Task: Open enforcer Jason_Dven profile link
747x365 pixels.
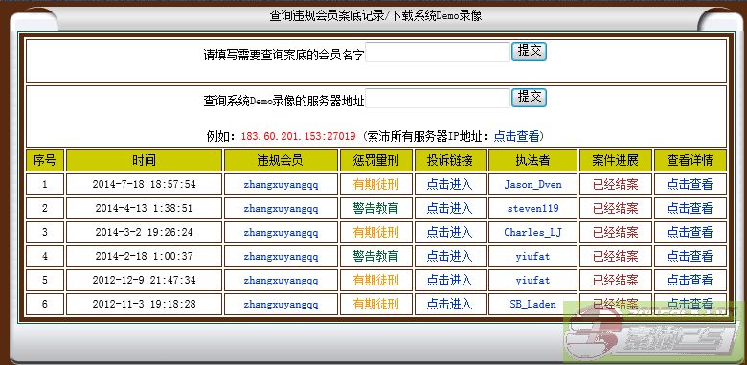Action: click(532, 184)
